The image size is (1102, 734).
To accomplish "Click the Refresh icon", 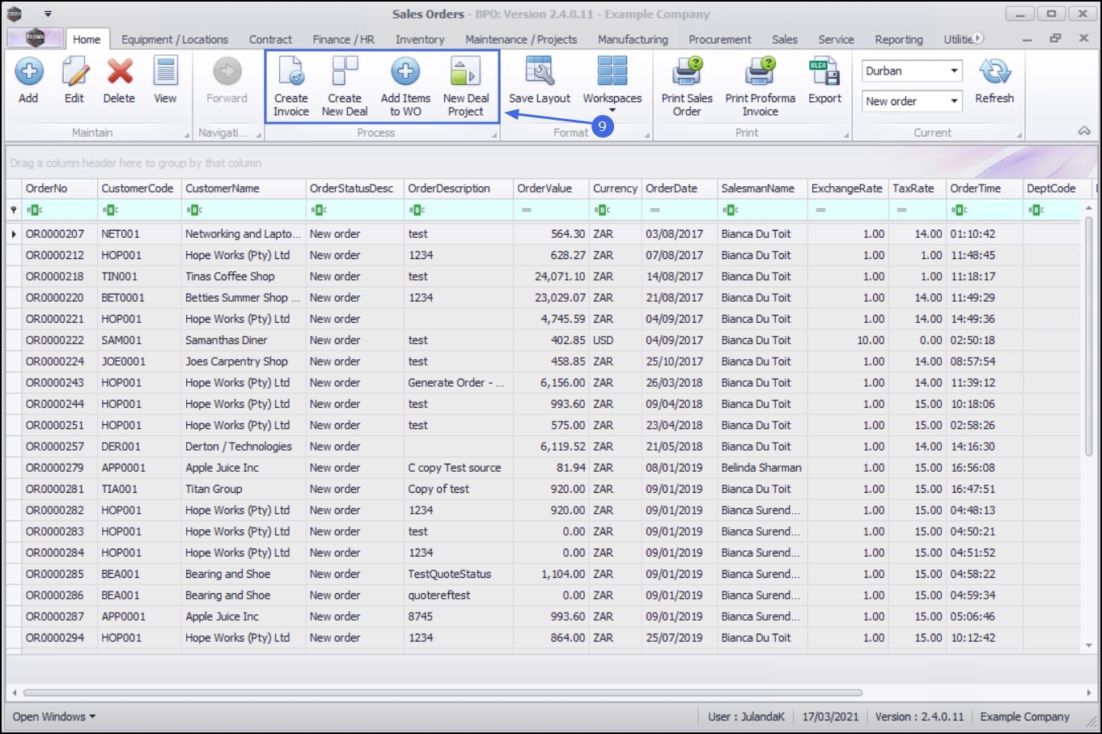I will click(x=994, y=72).
